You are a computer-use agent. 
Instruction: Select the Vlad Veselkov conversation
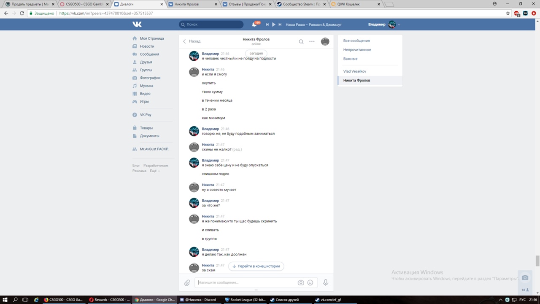354,71
